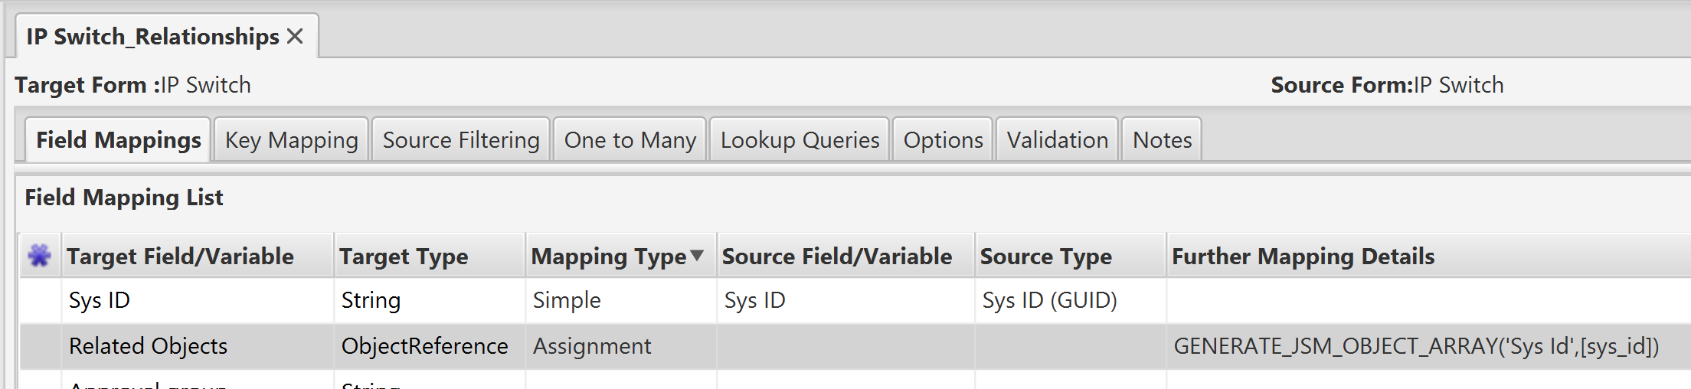Click the purple asterisk column icon
This screenshot has width=1691, height=389.
40,255
